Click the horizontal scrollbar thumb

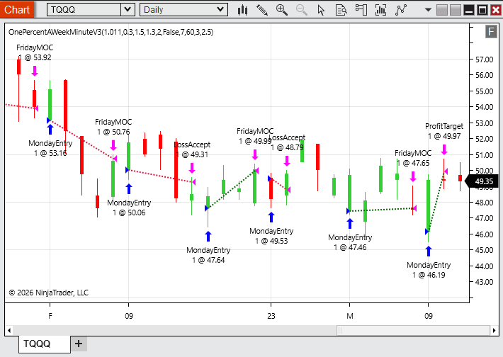coord(413,330)
